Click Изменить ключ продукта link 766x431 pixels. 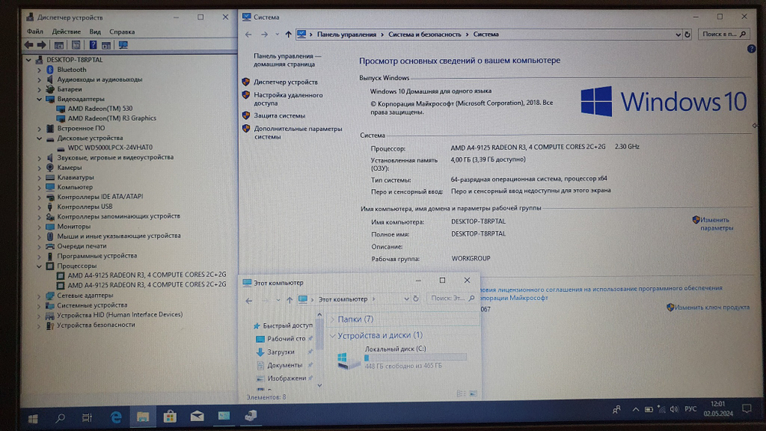pos(712,307)
